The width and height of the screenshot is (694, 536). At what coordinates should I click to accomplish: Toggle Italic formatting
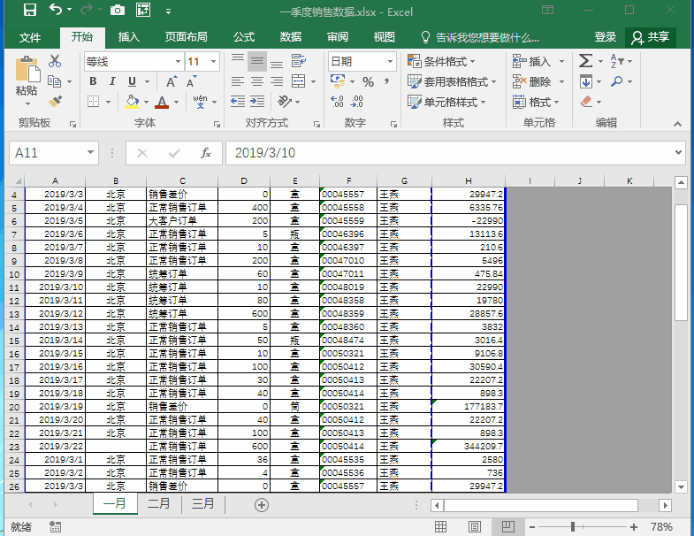pos(113,81)
